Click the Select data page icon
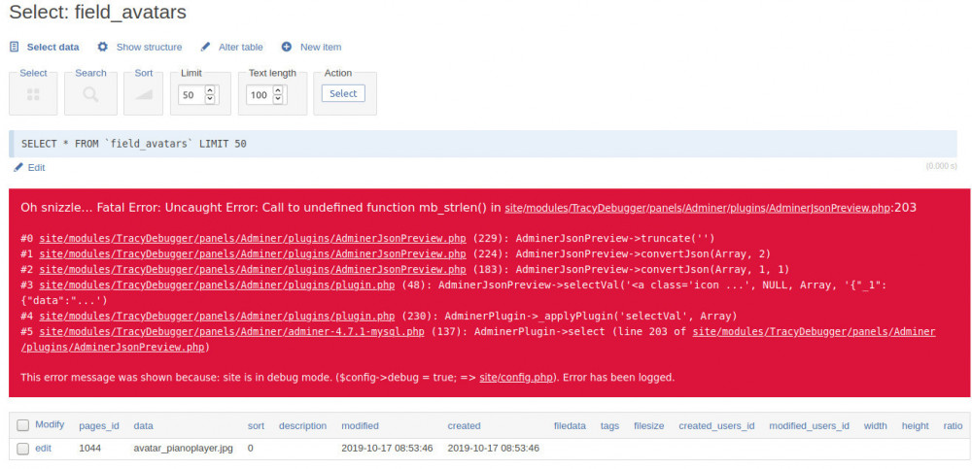The height and width of the screenshot is (469, 972). [15, 47]
